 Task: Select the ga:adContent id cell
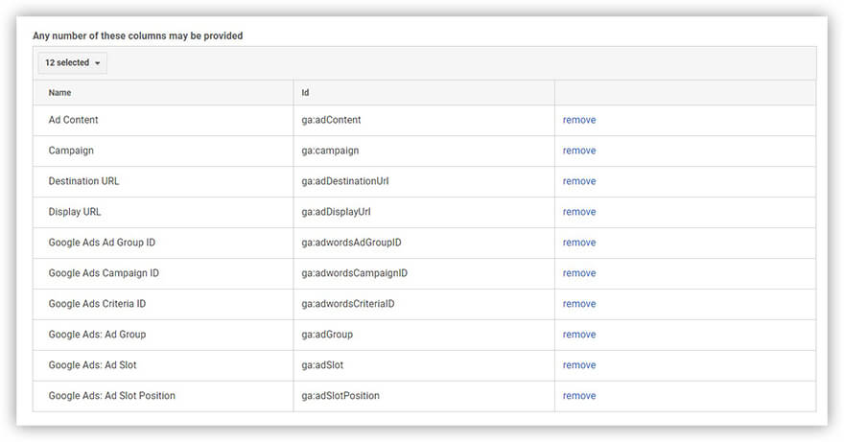click(331, 120)
